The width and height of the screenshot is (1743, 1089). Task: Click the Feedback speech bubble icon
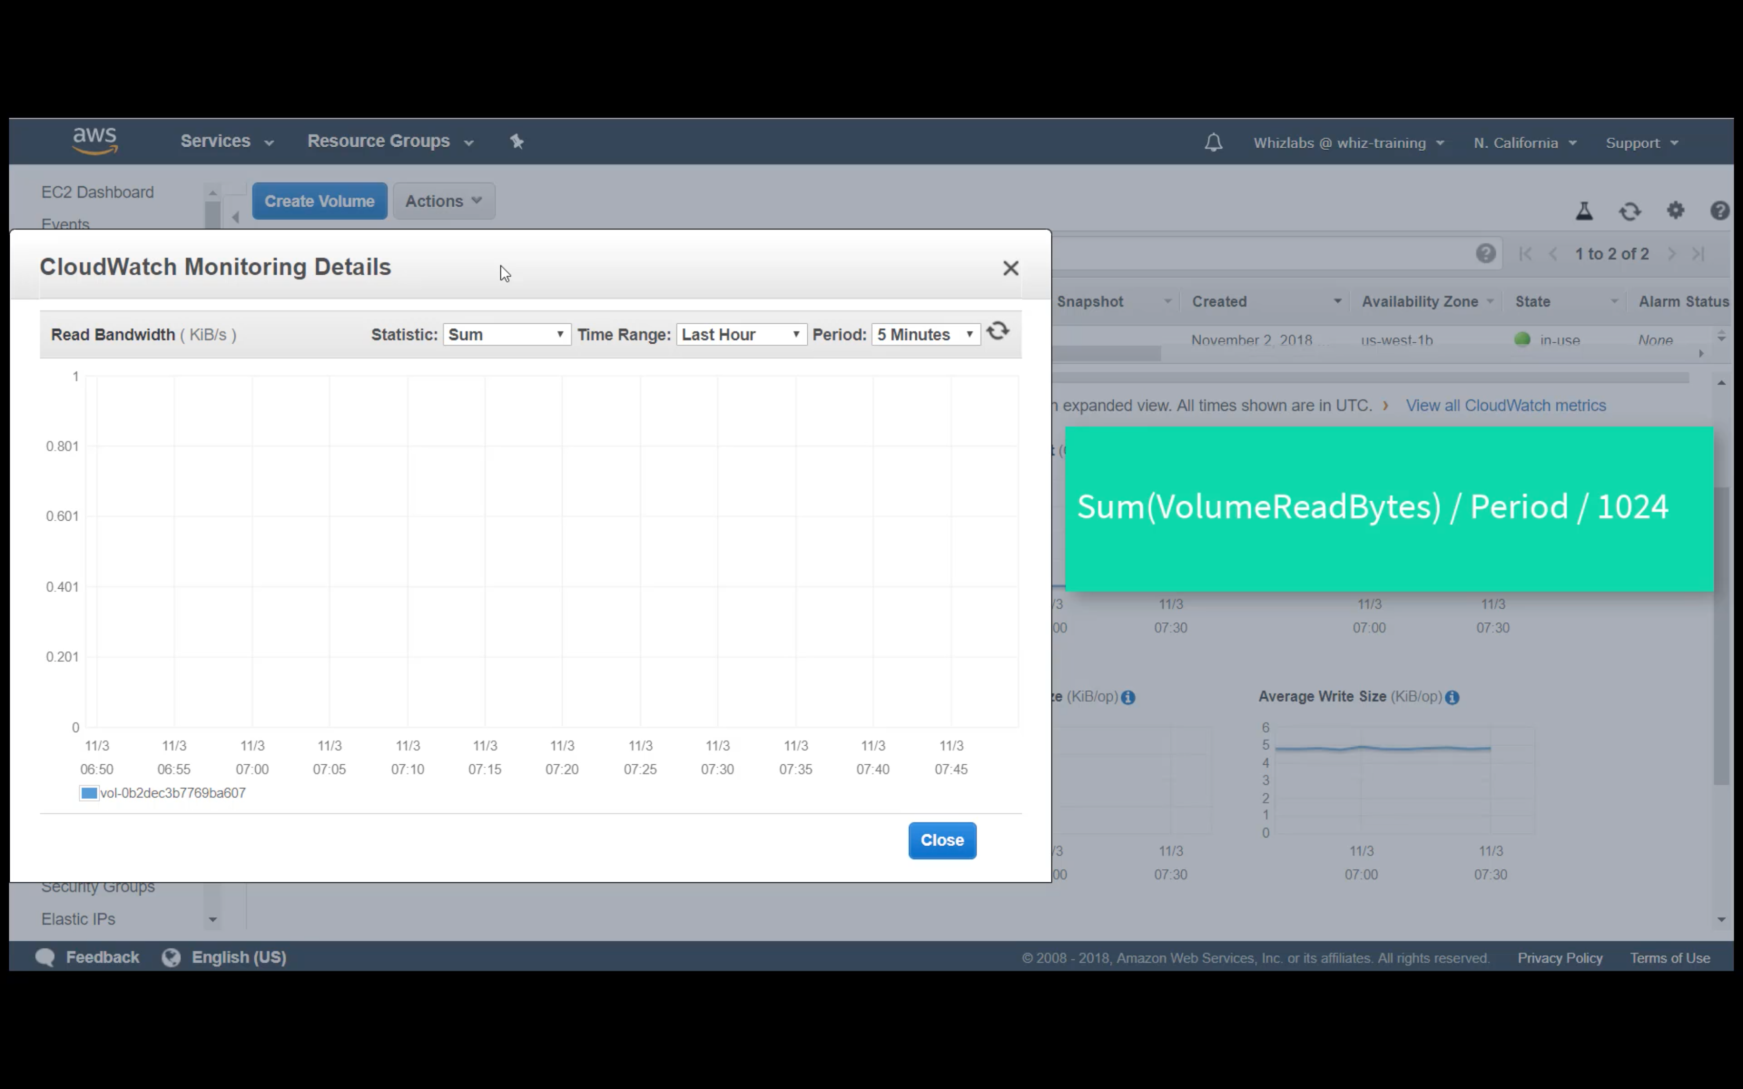(45, 957)
